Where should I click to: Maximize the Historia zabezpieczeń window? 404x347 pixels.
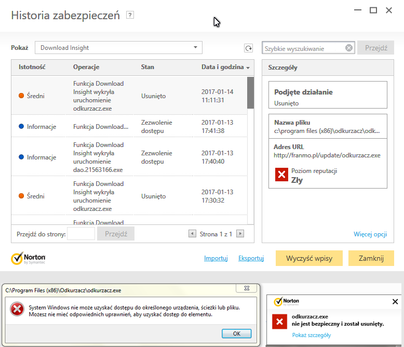373,10
